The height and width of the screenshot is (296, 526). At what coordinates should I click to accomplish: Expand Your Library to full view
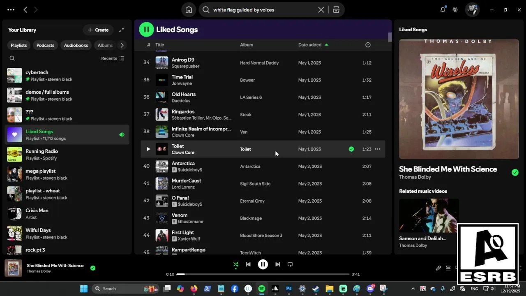pyautogui.click(x=122, y=30)
